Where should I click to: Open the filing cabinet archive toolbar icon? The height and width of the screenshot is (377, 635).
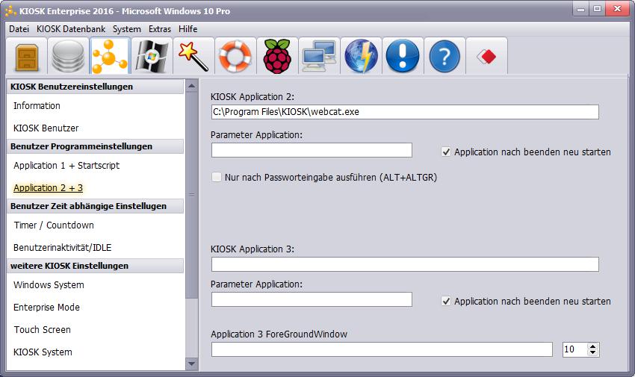tap(27, 56)
